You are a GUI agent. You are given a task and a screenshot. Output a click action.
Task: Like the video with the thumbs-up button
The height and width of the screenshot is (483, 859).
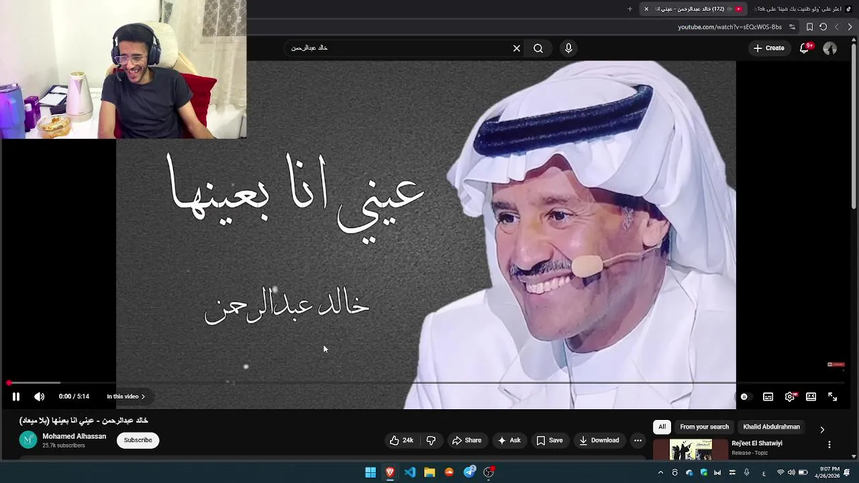click(x=402, y=440)
